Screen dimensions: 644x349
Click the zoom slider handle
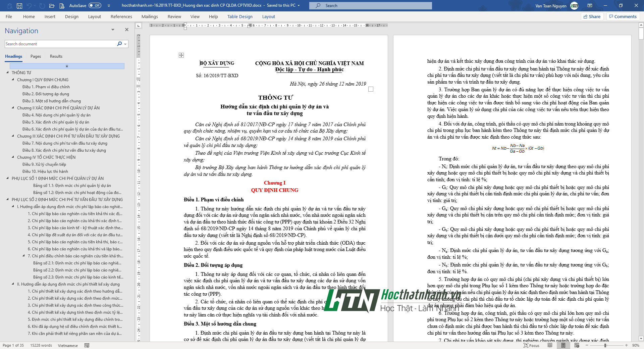coord(605,345)
